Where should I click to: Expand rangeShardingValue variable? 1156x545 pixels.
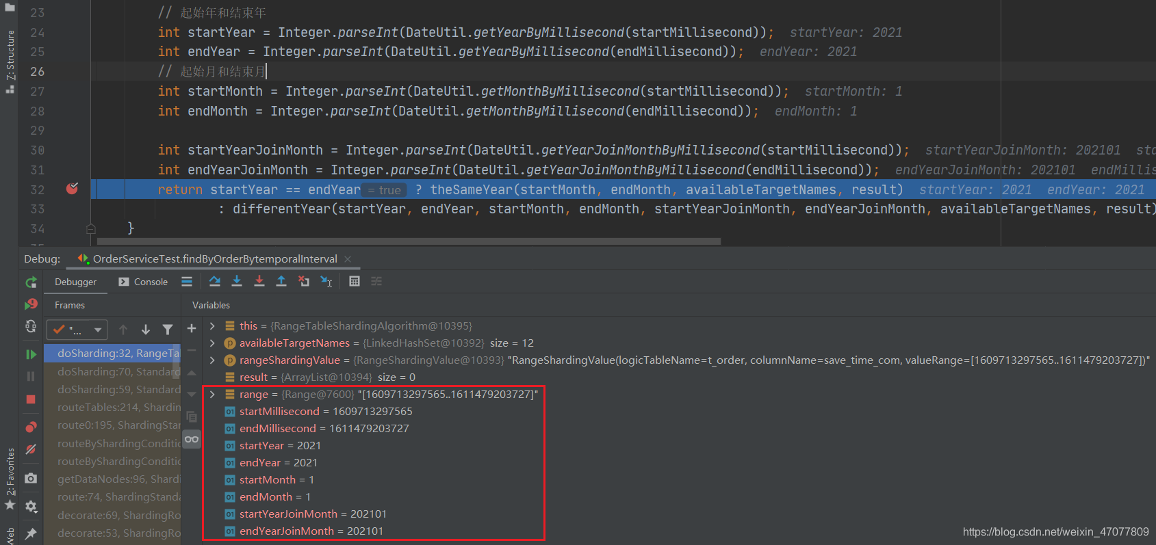[x=212, y=360]
